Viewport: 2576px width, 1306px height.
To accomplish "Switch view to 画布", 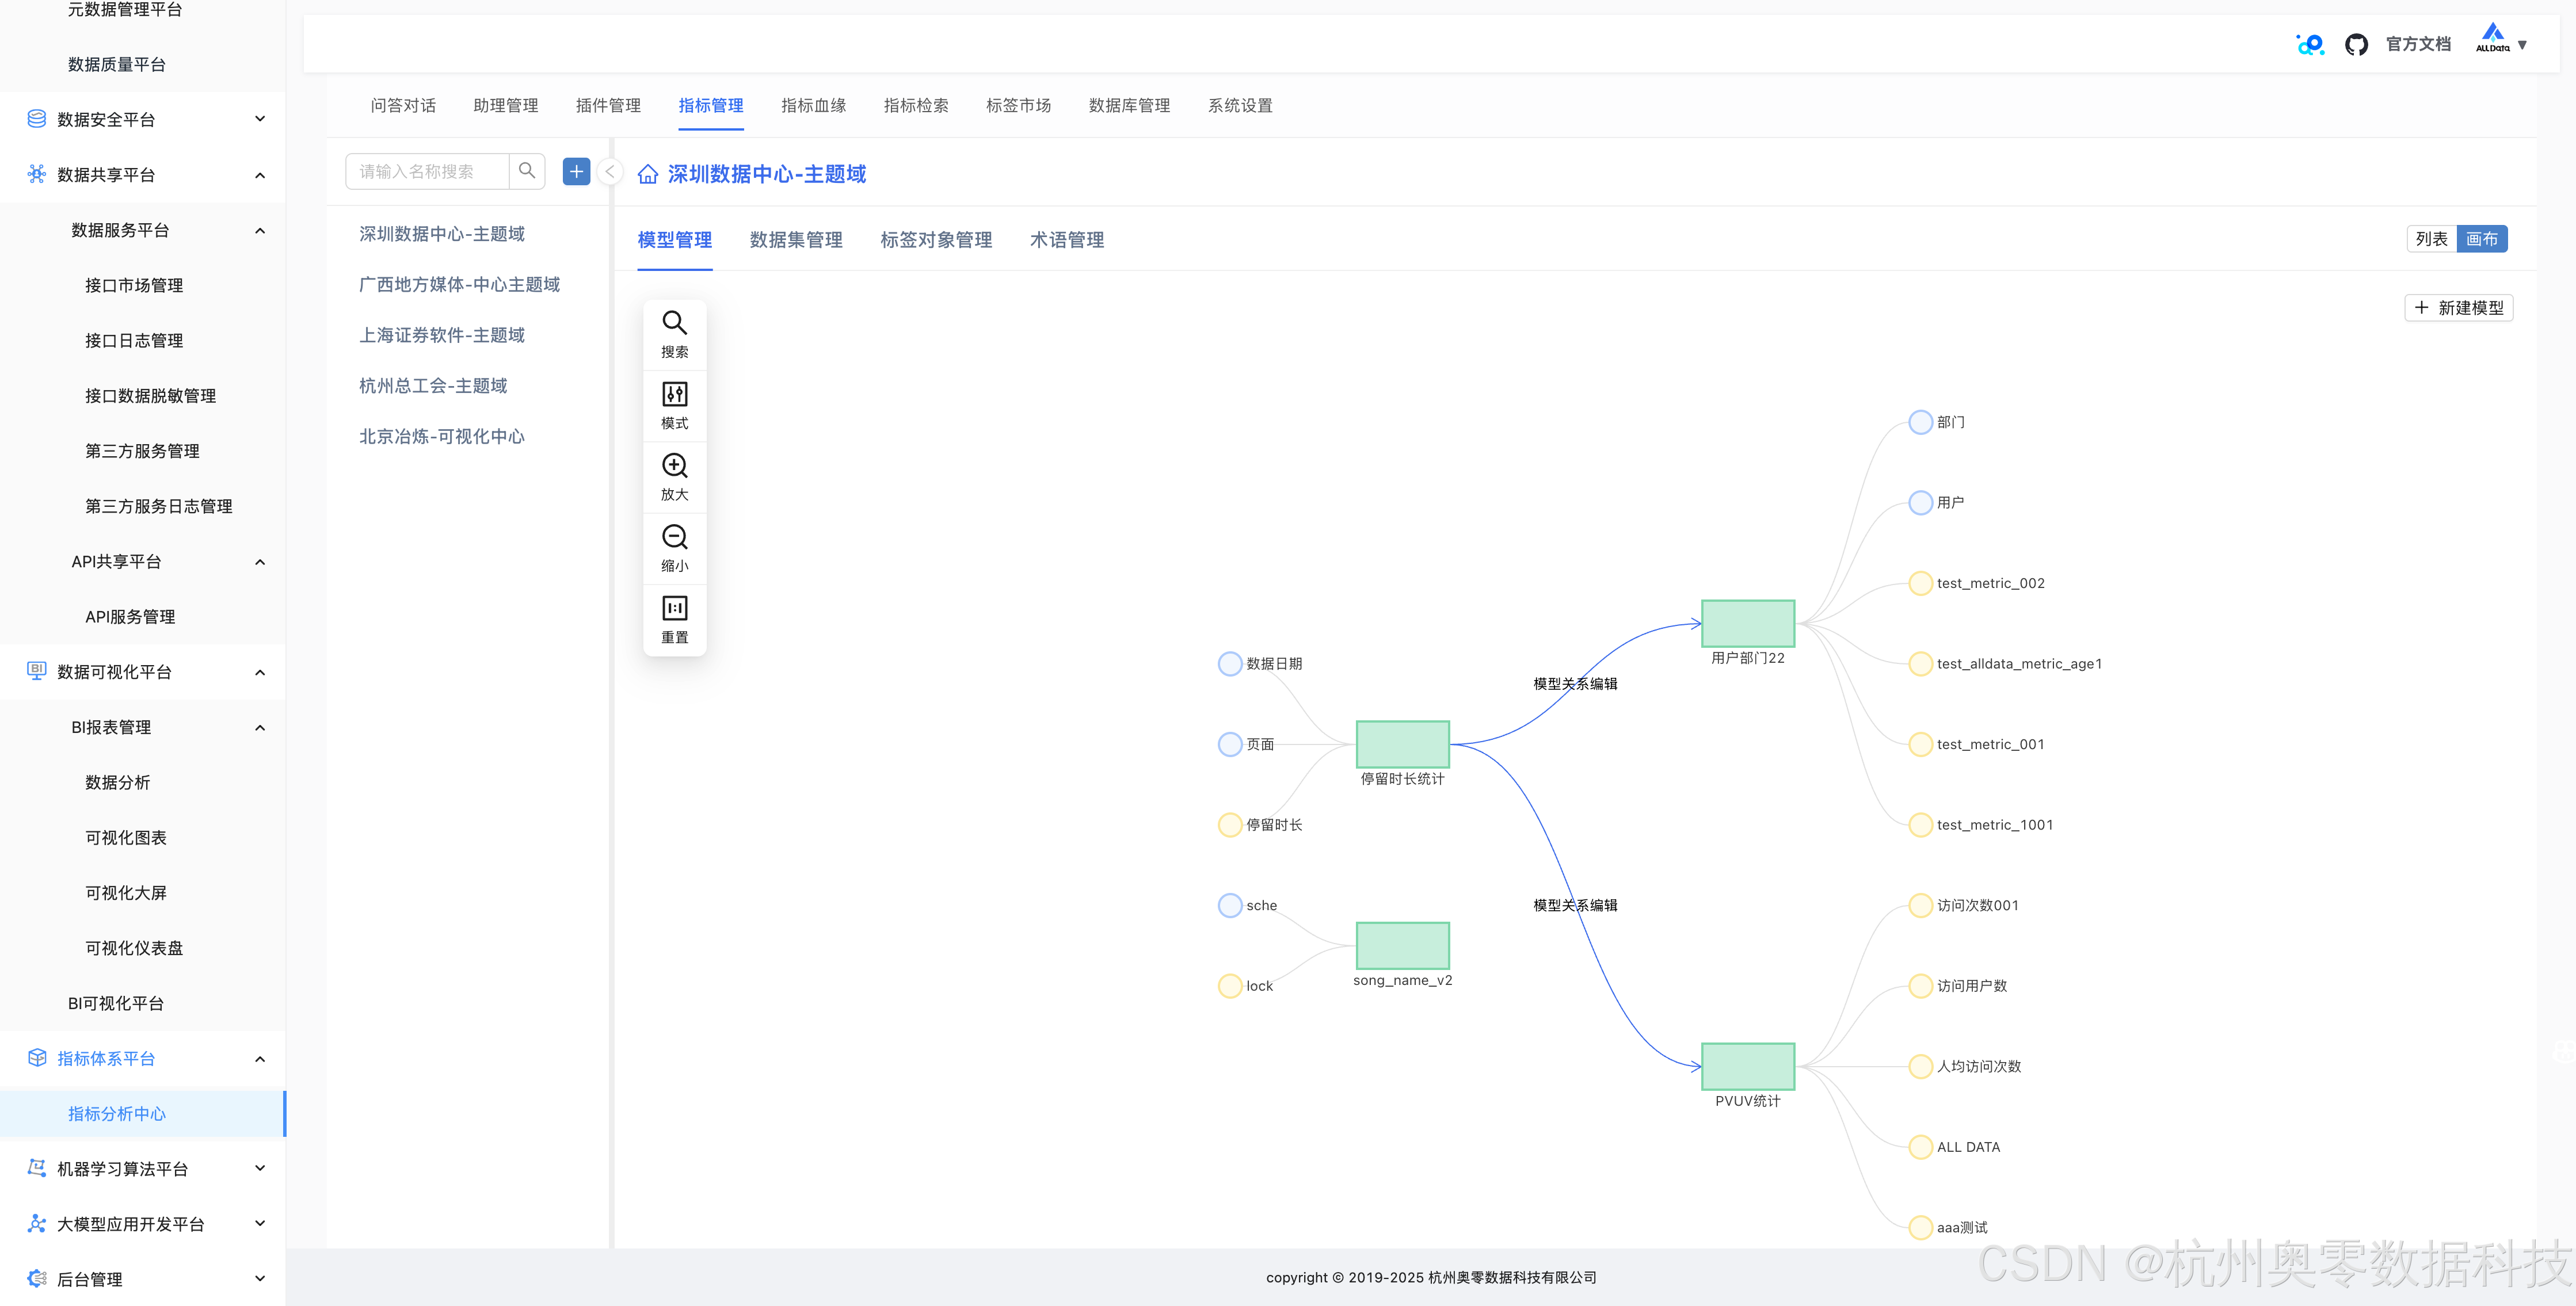I will click(x=2482, y=239).
